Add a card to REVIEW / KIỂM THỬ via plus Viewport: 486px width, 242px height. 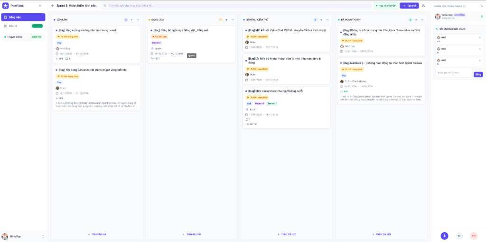click(x=321, y=20)
